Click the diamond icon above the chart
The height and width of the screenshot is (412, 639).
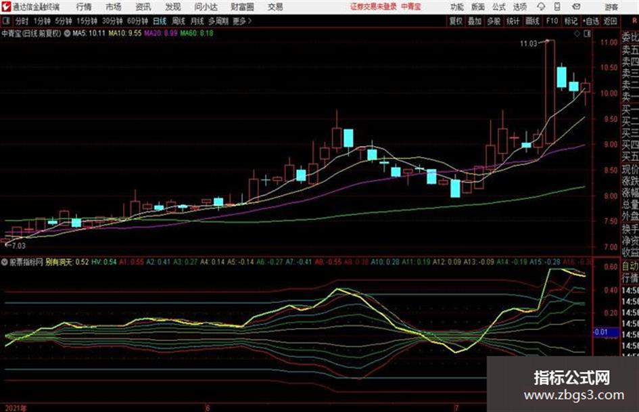click(x=577, y=34)
